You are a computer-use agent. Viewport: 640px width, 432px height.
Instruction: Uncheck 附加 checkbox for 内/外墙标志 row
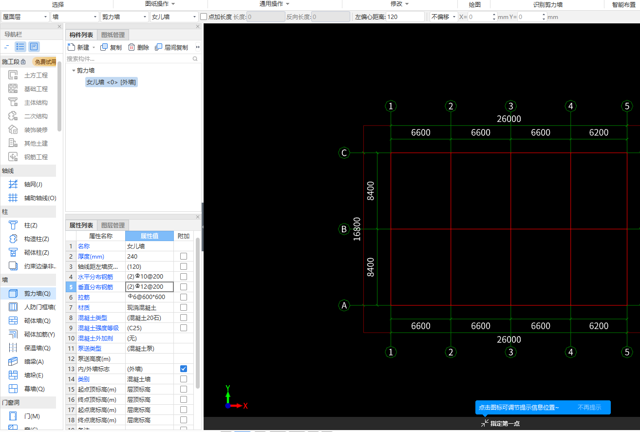pos(184,369)
